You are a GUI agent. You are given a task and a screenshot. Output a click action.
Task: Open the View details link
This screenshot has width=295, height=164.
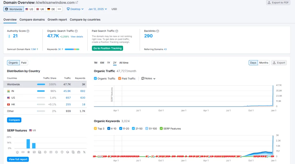coord(77,37)
